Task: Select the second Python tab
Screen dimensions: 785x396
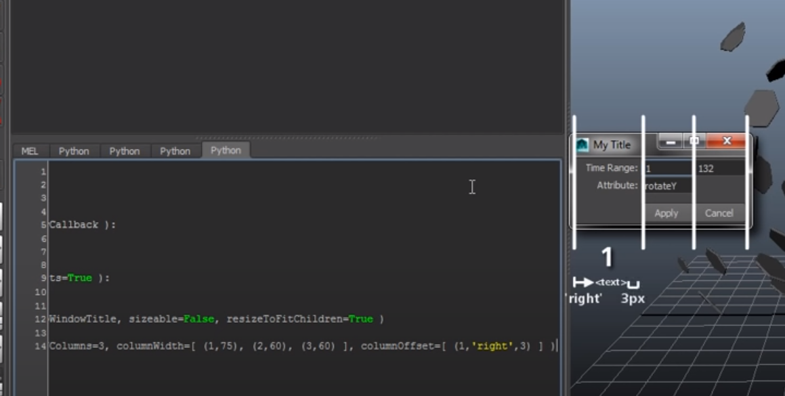Action: point(125,150)
